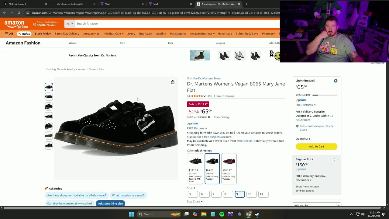Open Amazon Haul in the nav bar
389x219 pixels.
click(x=92, y=34)
